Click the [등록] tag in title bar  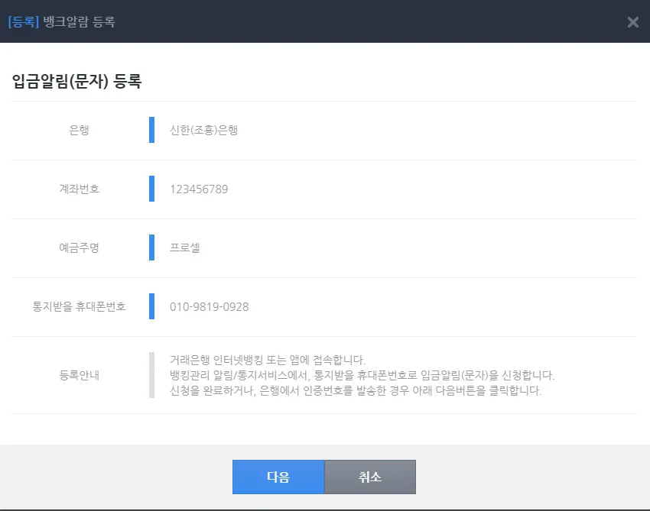point(23,22)
